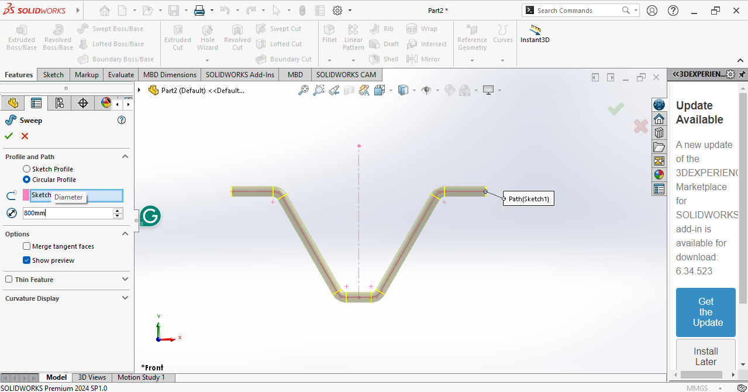Open the 3DEXPERIENCE Marketplace task pane icon
This screenshot has height=392, width=748.
(x=659, y=105)
